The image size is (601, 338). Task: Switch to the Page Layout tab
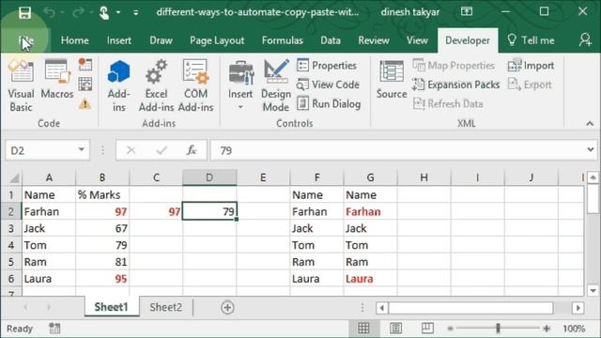coord(217,40)
